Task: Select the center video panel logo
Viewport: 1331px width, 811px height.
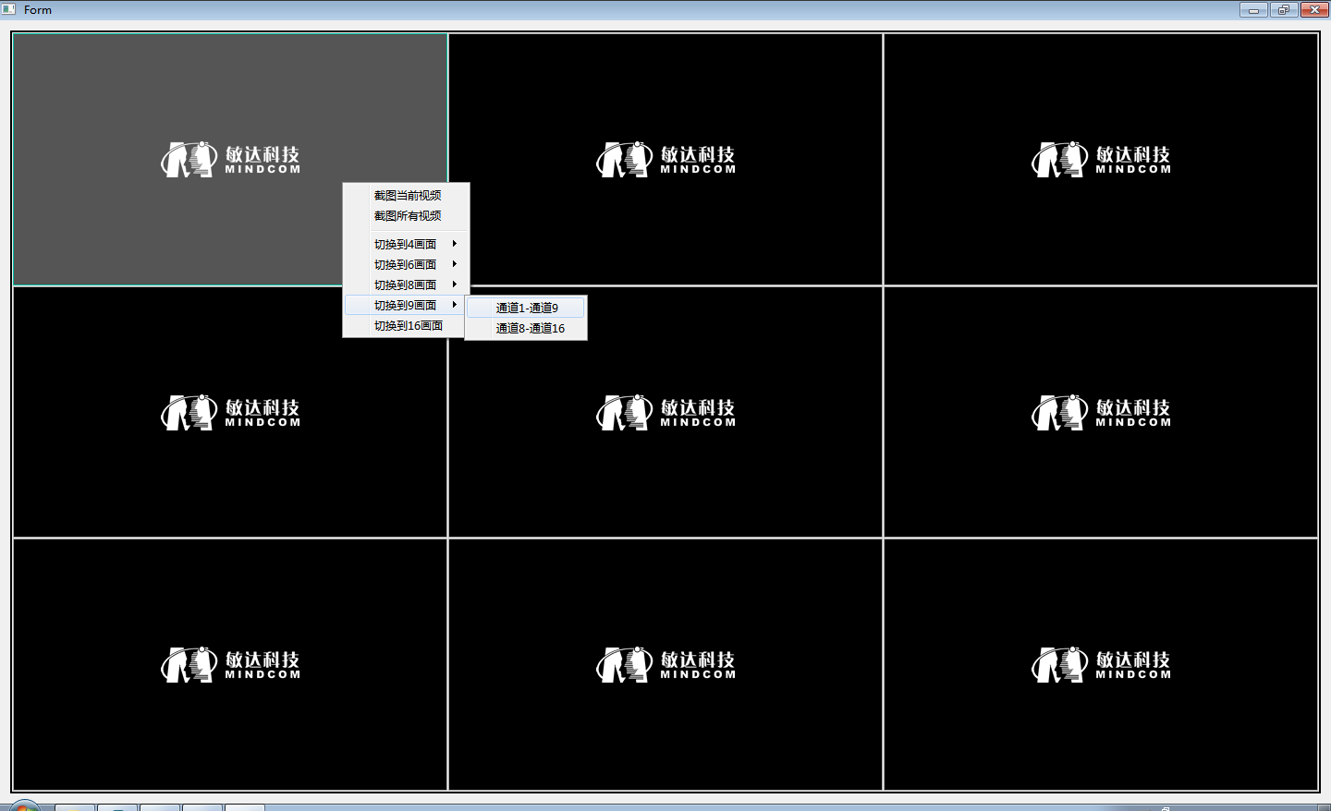Action: [x=665, y=412]
